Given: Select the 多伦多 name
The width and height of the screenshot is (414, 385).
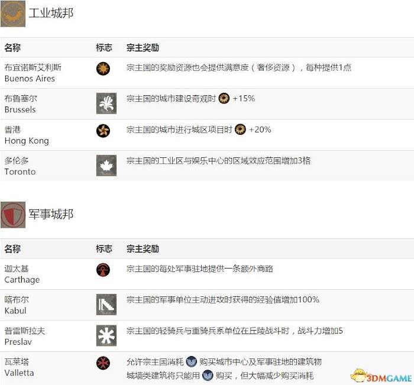Looking at the screenshot, I should click(17, 160).
